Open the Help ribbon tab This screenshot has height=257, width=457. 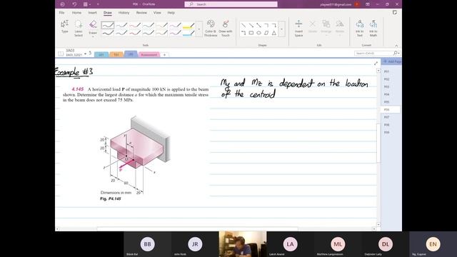pos(171,13)
